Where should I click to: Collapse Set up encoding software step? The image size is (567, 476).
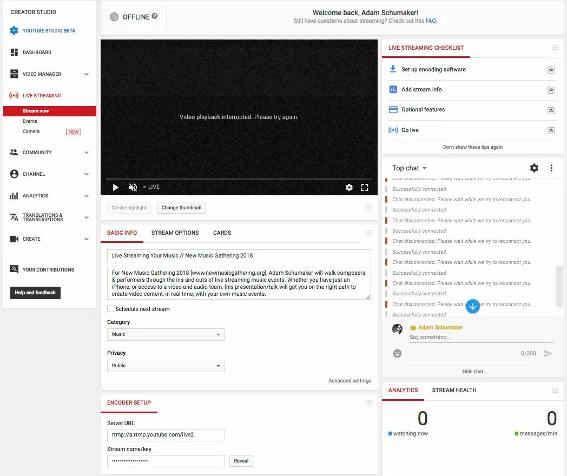pos(551,70)
